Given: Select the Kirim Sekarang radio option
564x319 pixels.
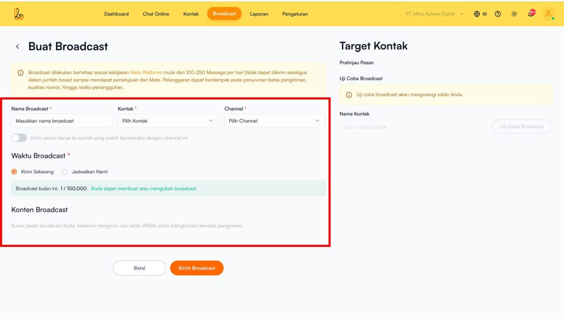Looking at the screenshot, I should [x=14, y=172].
